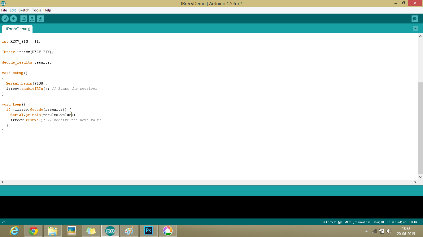Image resolution: width=423 pixels, height=237 pixels.
Task: Open the Serial Monitor magnifier icon
Action: (415, 19)
